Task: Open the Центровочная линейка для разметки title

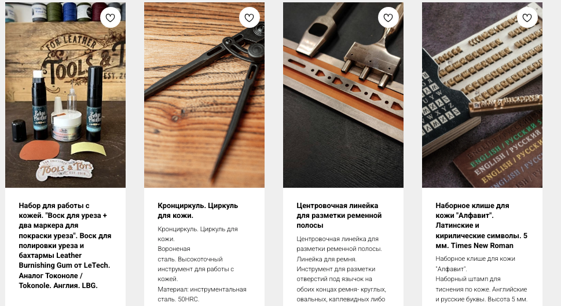Action: (x=339, y=216)
